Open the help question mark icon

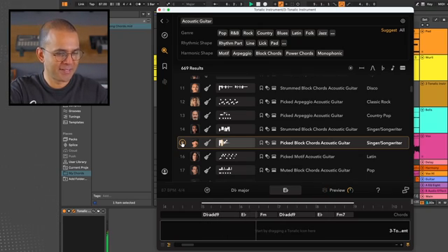[x=378, y=190]
